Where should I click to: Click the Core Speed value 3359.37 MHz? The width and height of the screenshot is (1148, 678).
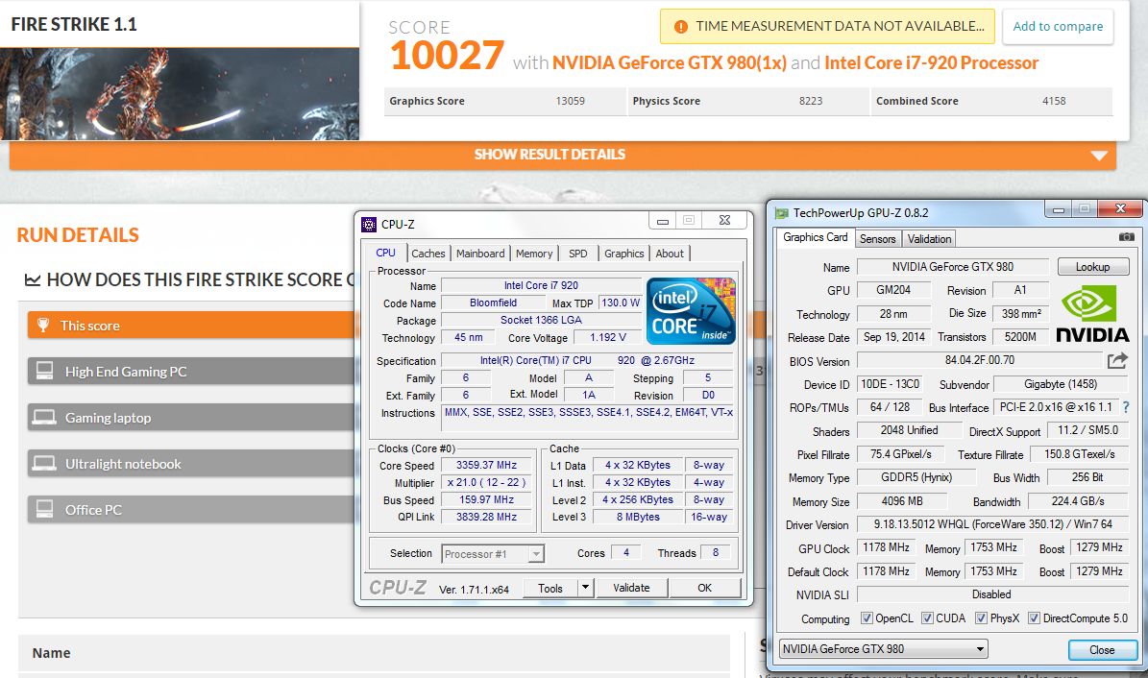coord(486,465)
